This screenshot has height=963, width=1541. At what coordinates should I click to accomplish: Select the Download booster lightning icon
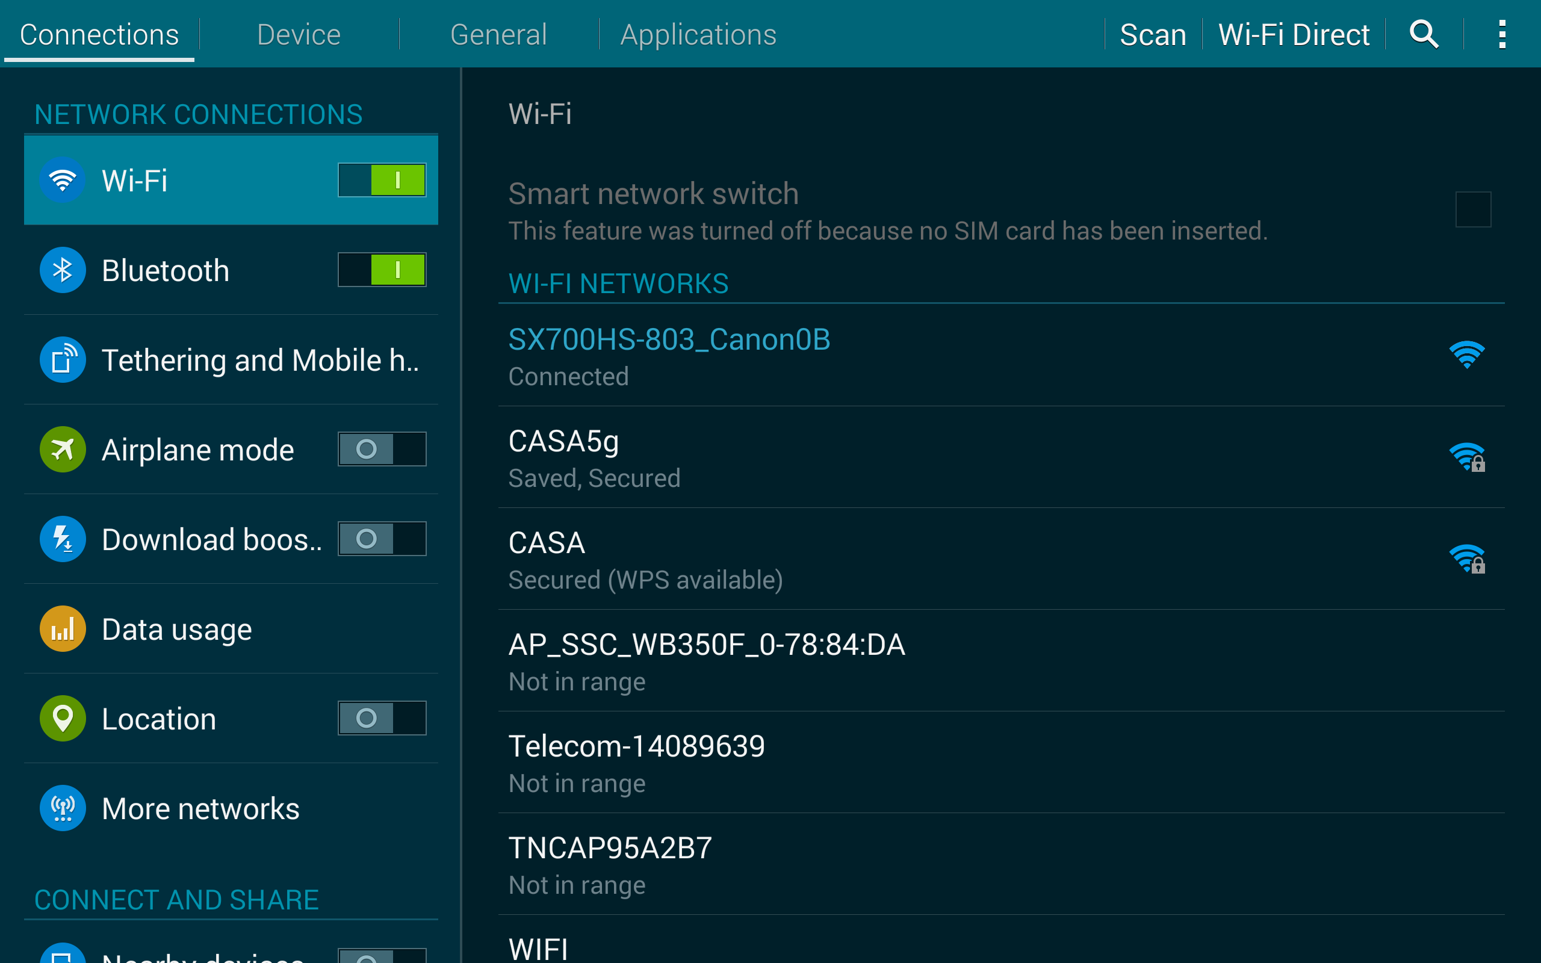62,539
